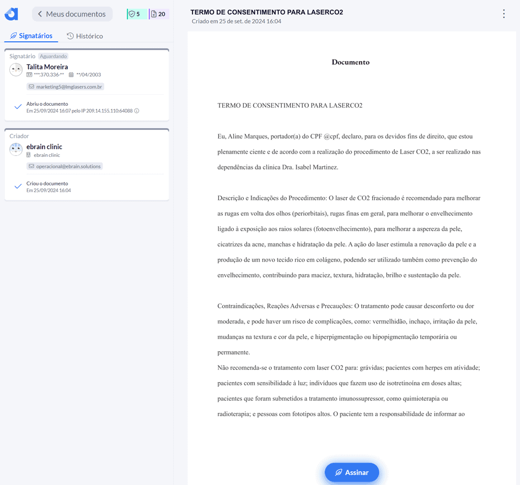The width and height of the screenshot is (520, 485).
Task: Open the three-dot document options menu
Action: click(503, 14)
